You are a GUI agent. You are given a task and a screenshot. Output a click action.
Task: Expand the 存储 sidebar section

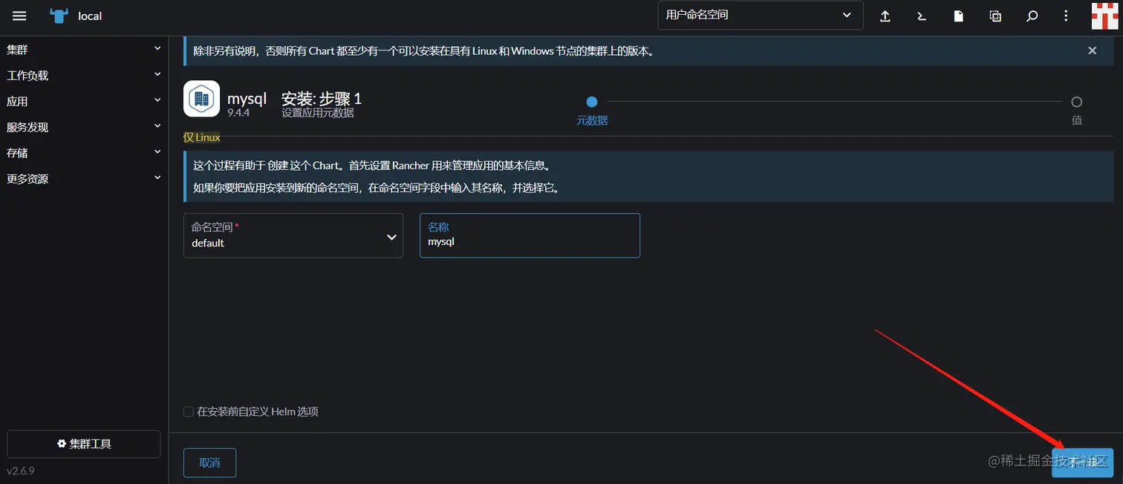tap(84, 153)
